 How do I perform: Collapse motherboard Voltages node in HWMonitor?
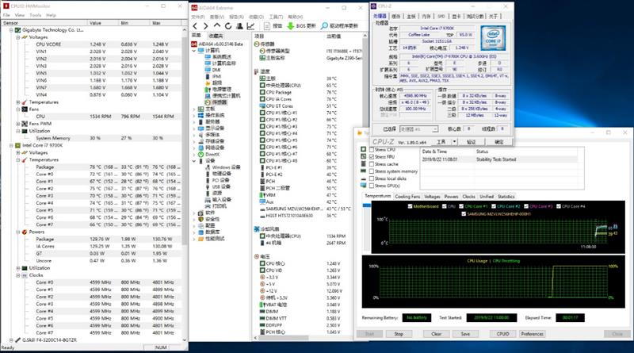(17, 37)
